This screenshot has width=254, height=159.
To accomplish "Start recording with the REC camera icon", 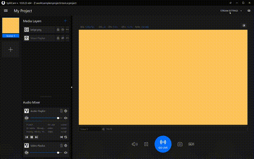I will coord(191,144).
